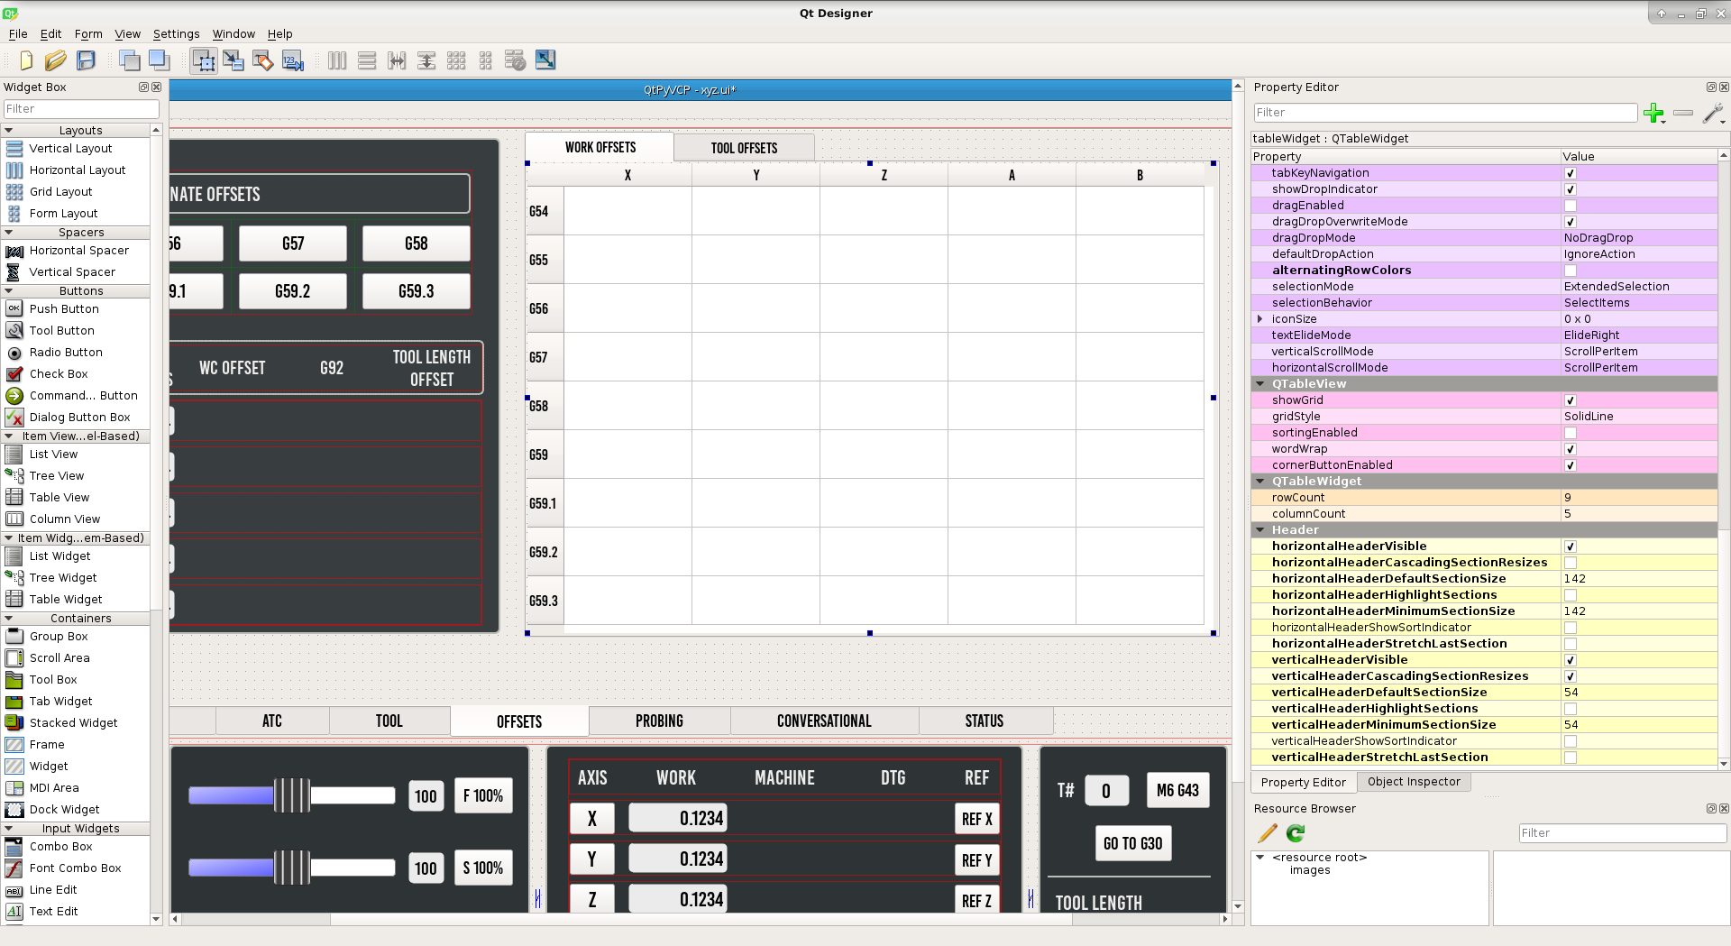Viewport: 1731px width, 946px height.
Task: Lay out widgets in a form layout
Action: 486,60
